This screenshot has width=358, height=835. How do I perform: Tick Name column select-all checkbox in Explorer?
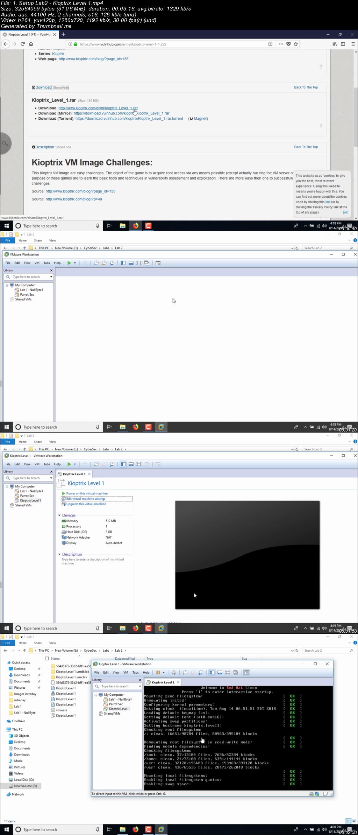click(x=47, y=658)
